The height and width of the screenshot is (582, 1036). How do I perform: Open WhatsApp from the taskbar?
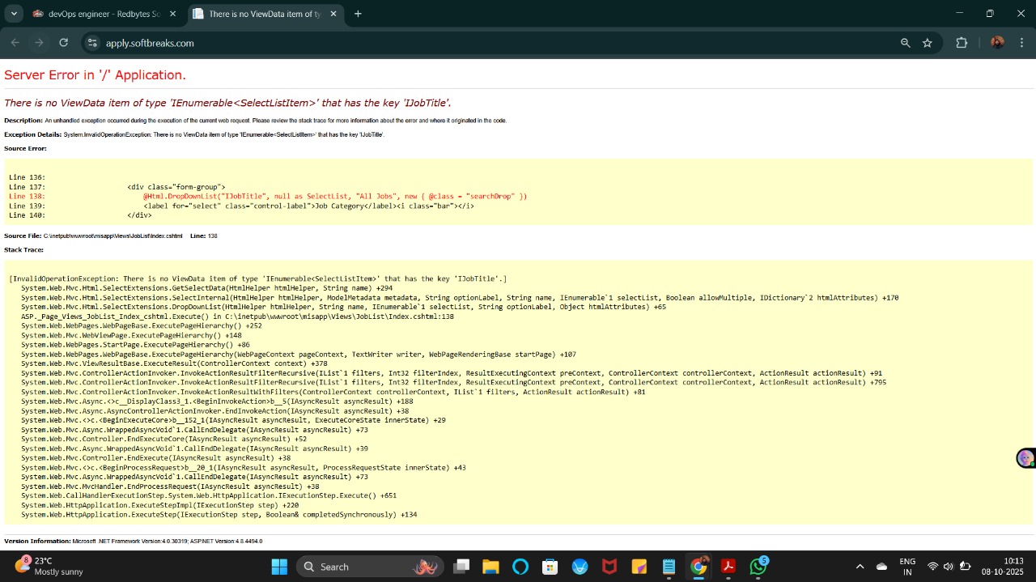click(x=758, y=567)
